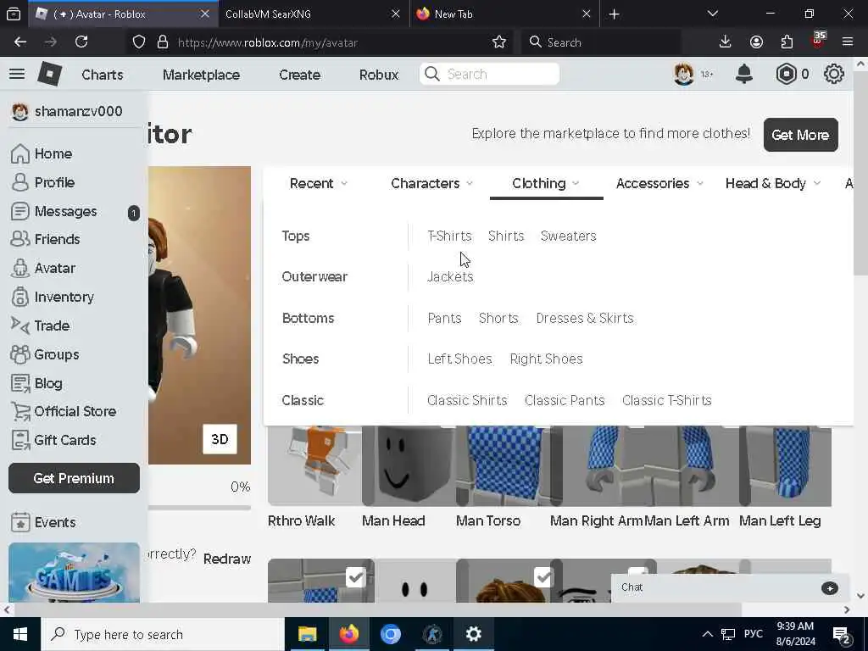Open Create in top navigation
The height and width of the screenshot is (651, 868).
[299, 75]
